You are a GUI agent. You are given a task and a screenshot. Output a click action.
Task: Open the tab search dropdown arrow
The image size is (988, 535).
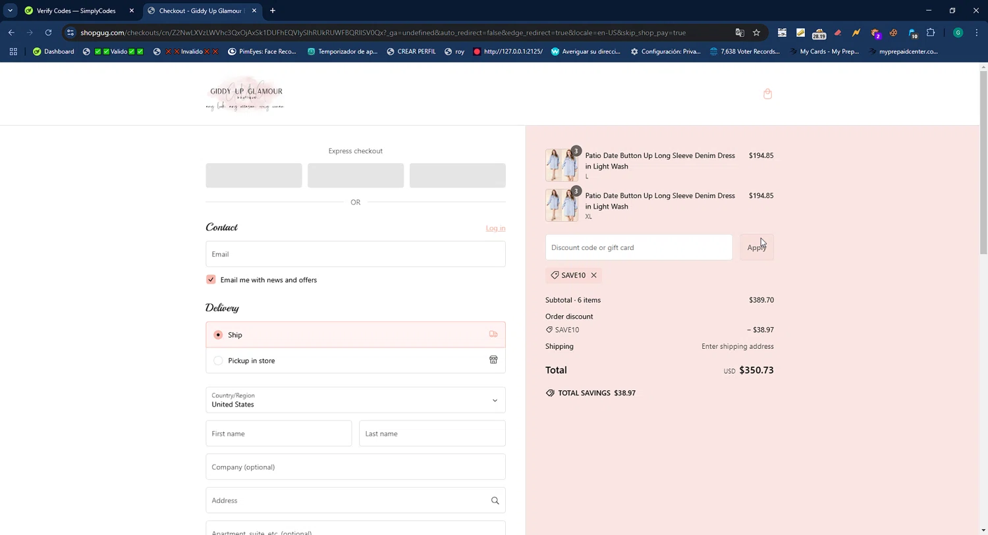coord(10,11)
